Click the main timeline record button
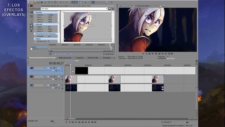The width and height of the screenshot is (225, 127). [x=66, y=122]
